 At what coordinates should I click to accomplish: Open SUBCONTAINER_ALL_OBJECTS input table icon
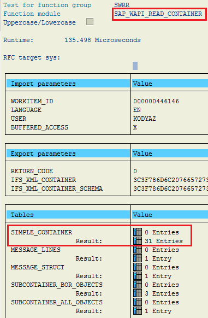(x=138, y=302)
